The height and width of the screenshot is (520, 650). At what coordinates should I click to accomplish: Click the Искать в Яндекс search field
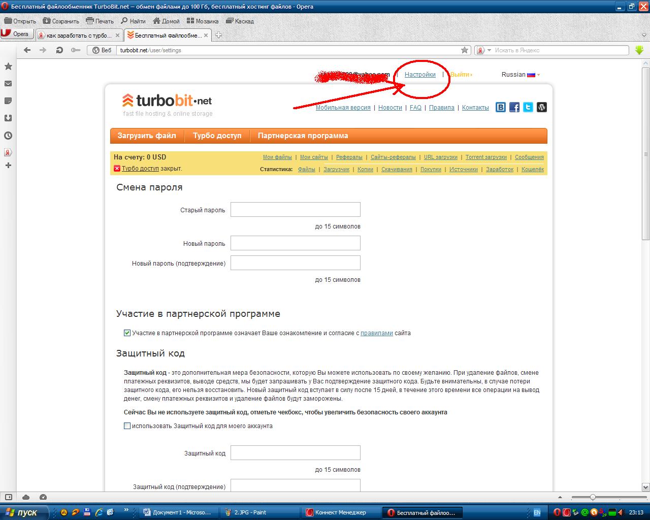pos(560,50)
